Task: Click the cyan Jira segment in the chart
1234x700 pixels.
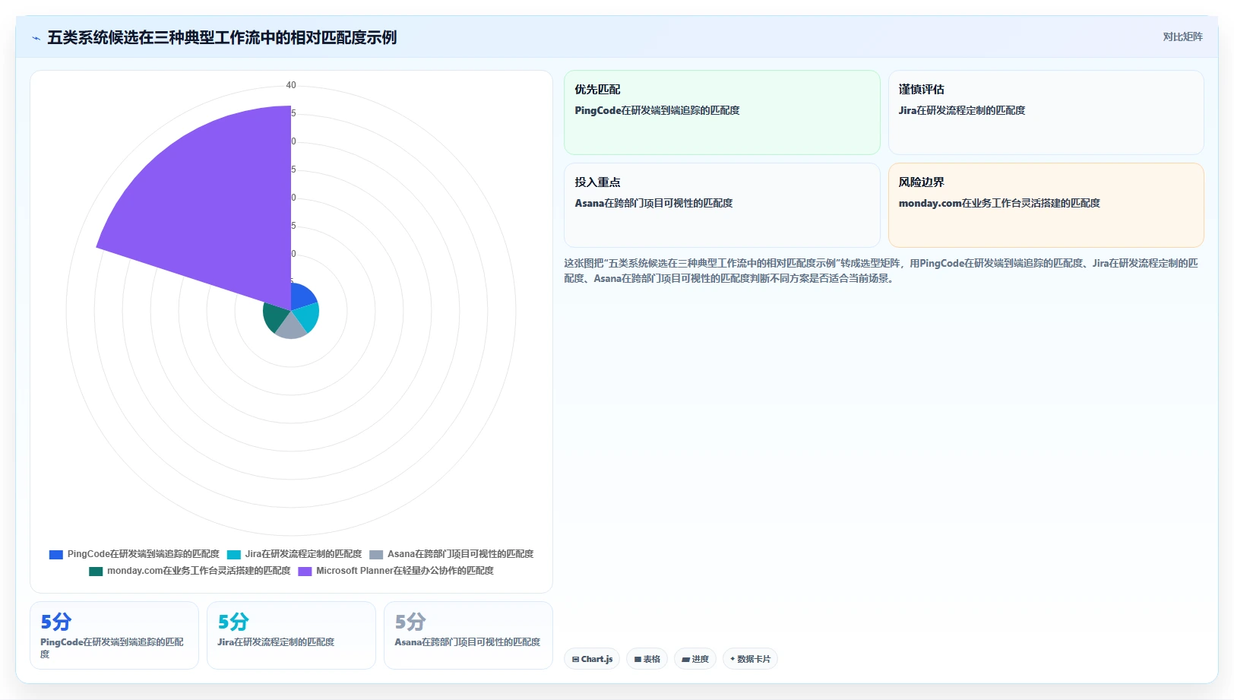Action: coord(307,315)
